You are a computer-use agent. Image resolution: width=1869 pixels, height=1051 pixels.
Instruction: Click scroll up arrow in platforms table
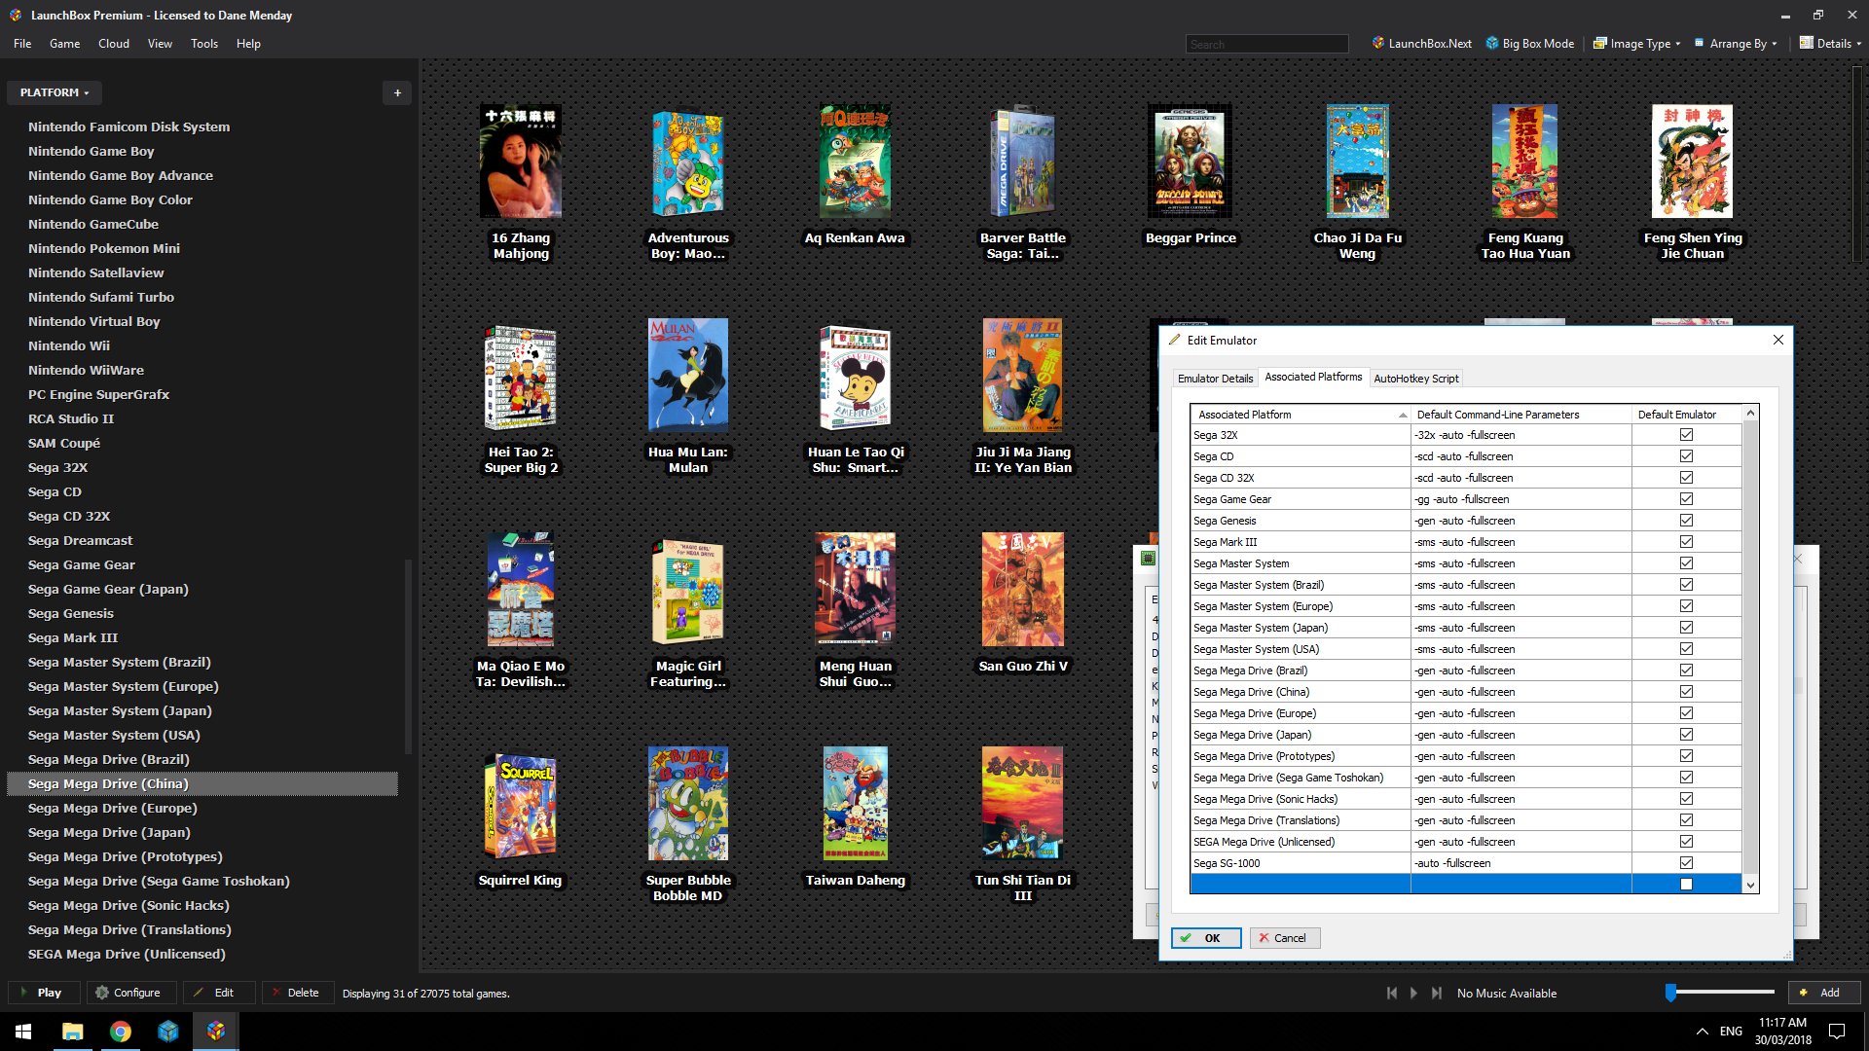click(x=1750, y=414)
